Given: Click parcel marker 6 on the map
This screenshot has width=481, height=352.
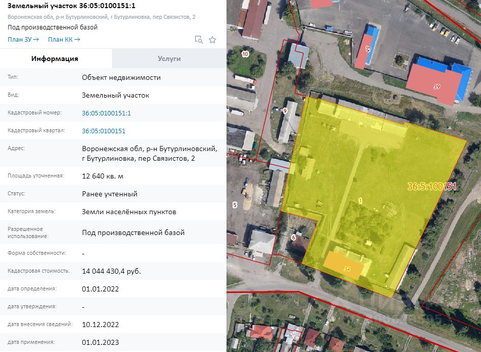Looking at the screenshot, I should click(x=294, y=237).
